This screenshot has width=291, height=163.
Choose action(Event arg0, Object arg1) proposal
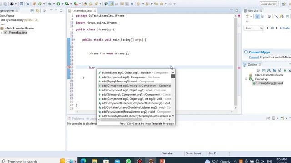(x=135, y=72)
